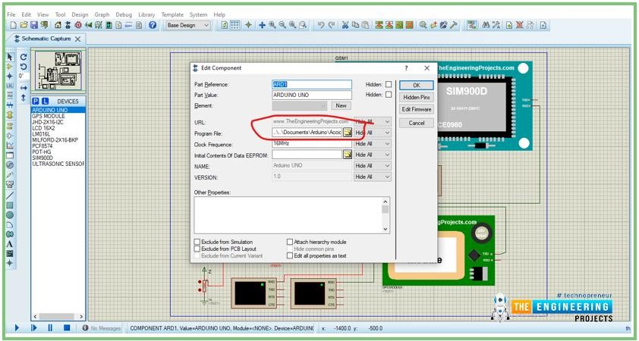Viewport: 639px width, 341px height.
Task: Pause the simulation
Action: tap(50, 327)
